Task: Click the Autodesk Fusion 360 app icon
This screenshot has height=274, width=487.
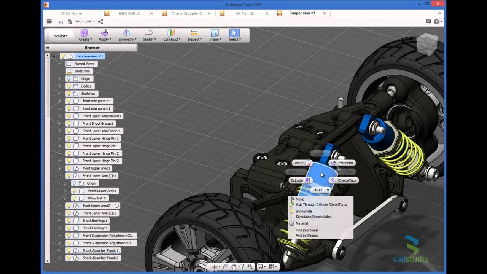Action: (x=46, y=5)
